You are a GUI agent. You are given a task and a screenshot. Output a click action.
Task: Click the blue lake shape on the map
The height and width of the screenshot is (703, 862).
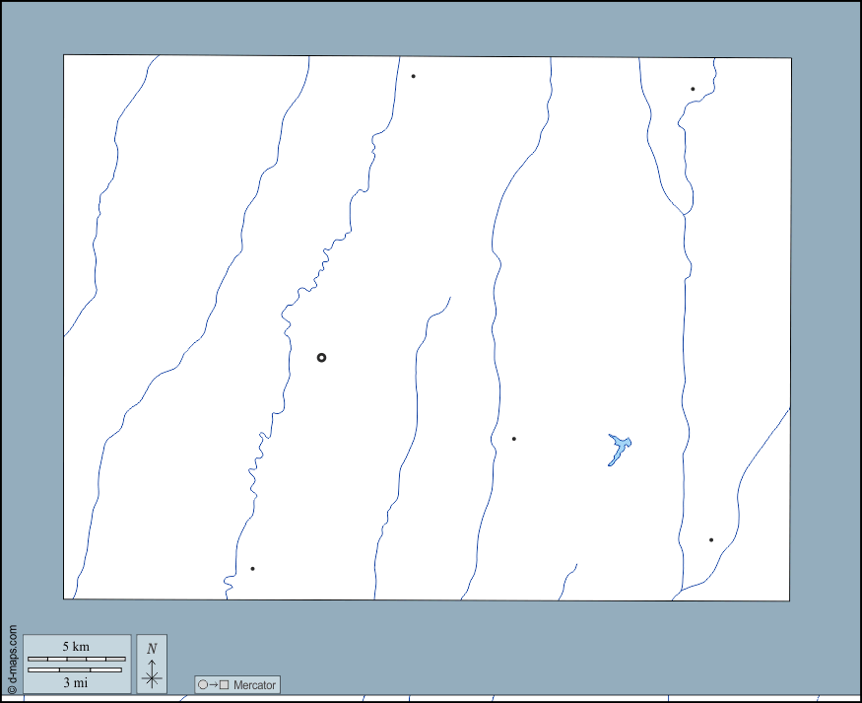coord(620,450)
